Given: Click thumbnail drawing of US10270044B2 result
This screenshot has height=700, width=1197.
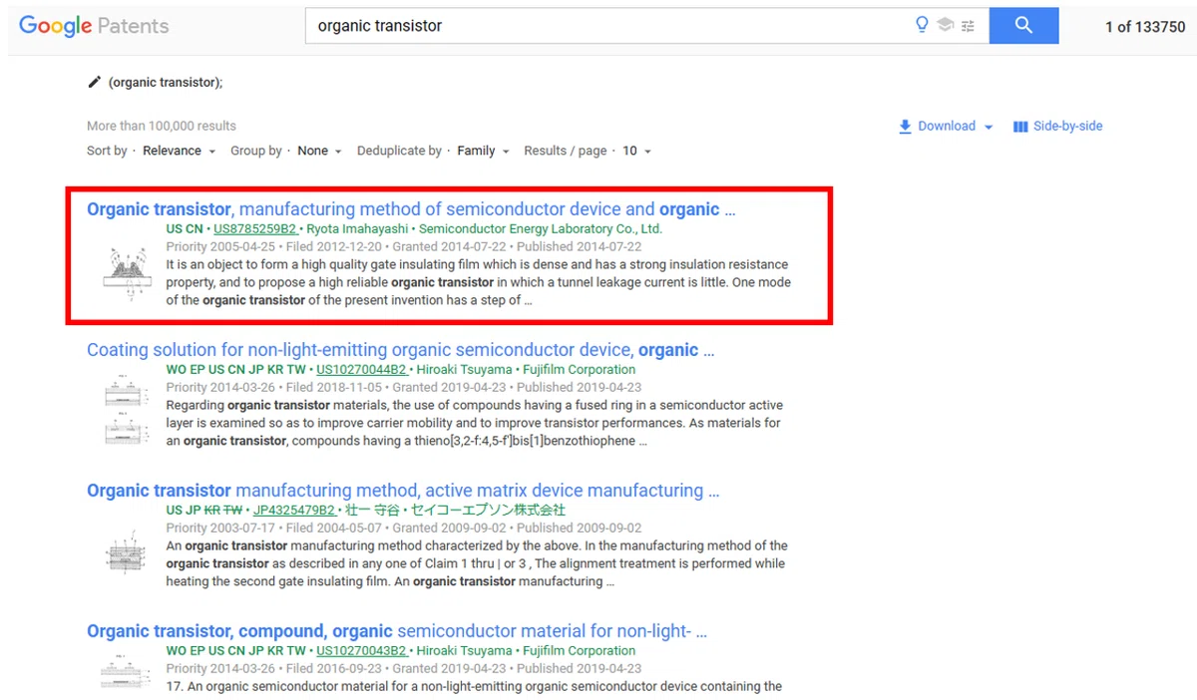Looking at the screenshot, I should [126, 409].
